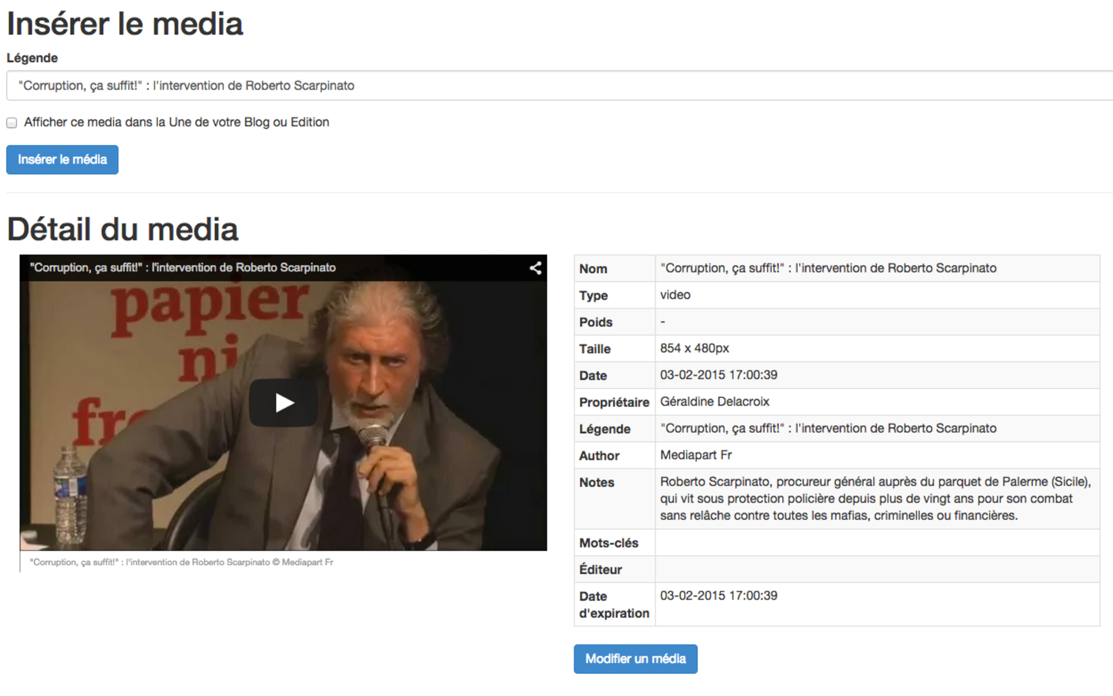This screenshot has width=1113, height=696.
Task: Click the Notes description paragraph
Action: (x=875, y=498)
